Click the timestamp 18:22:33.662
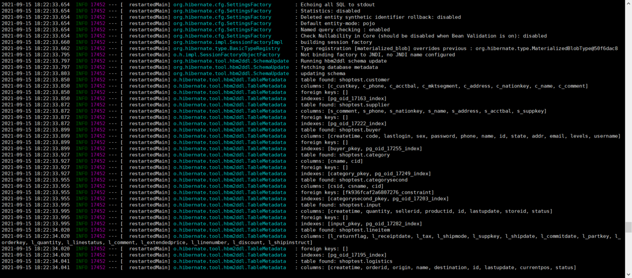 point(52,48)
